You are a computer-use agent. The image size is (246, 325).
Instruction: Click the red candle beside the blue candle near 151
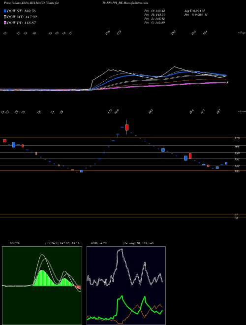[190, 156]
